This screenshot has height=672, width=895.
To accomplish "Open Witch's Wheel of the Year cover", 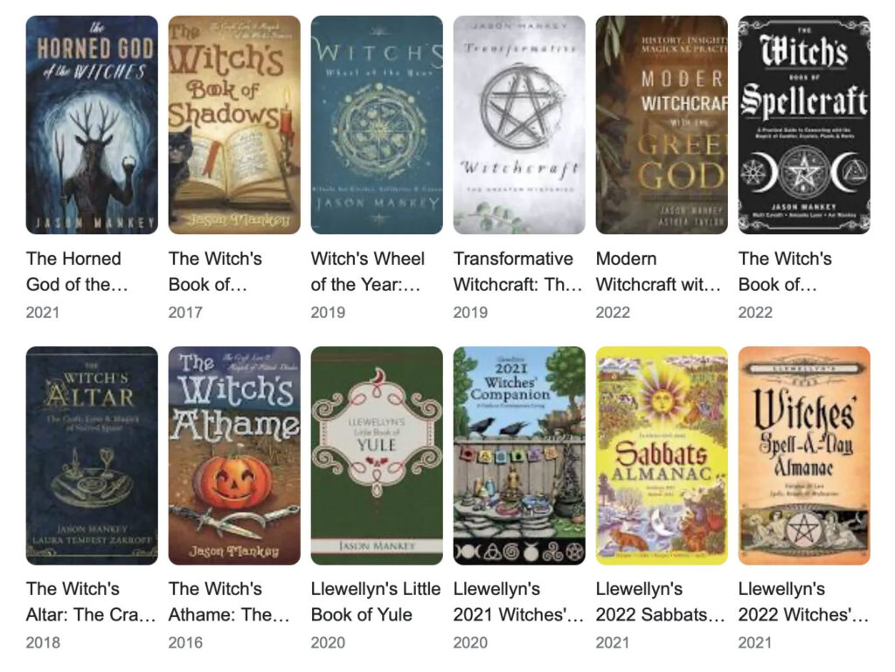I will [377, 125].
